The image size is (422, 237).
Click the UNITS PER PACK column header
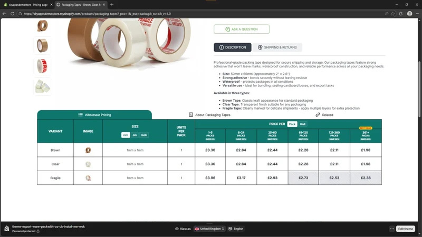[181, 131]
